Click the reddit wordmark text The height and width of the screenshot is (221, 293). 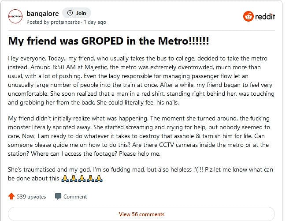(265, 16)
